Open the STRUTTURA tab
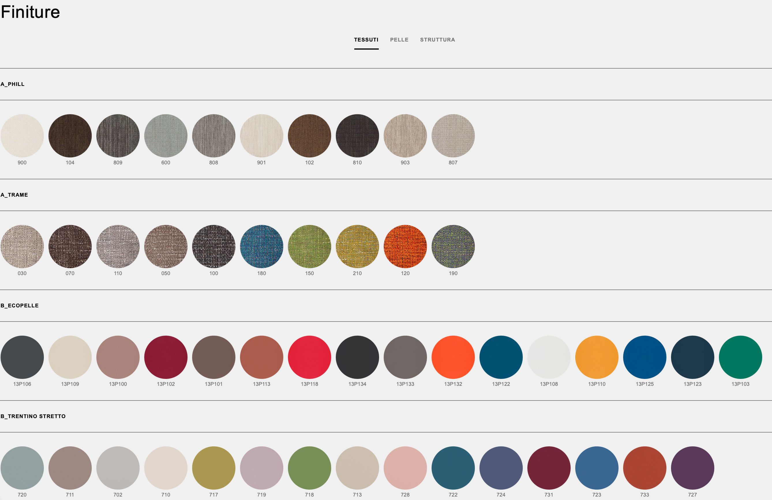The height and width of the screenshot is (500, 772). coord(437,40)
